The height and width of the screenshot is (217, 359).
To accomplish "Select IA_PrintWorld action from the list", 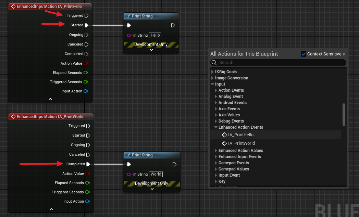I will point(275,143).
